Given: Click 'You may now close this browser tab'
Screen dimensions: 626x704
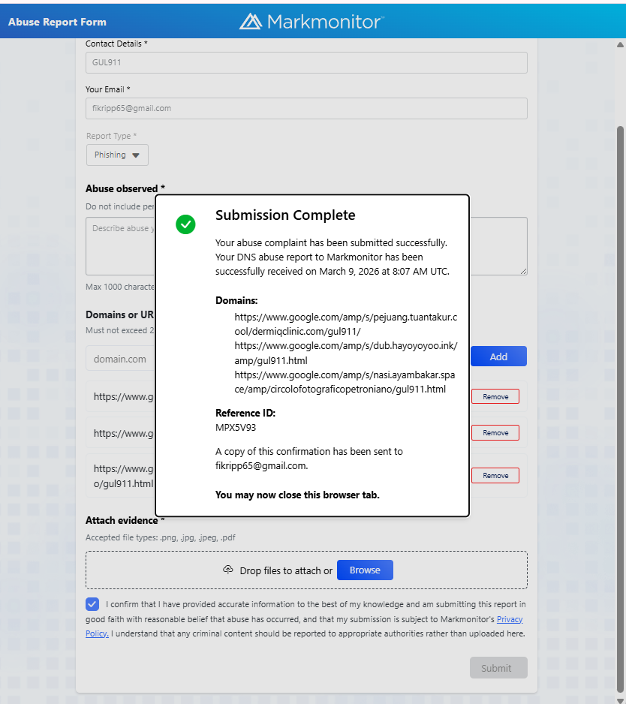Looking at the screenshot, I should point(297,495).
